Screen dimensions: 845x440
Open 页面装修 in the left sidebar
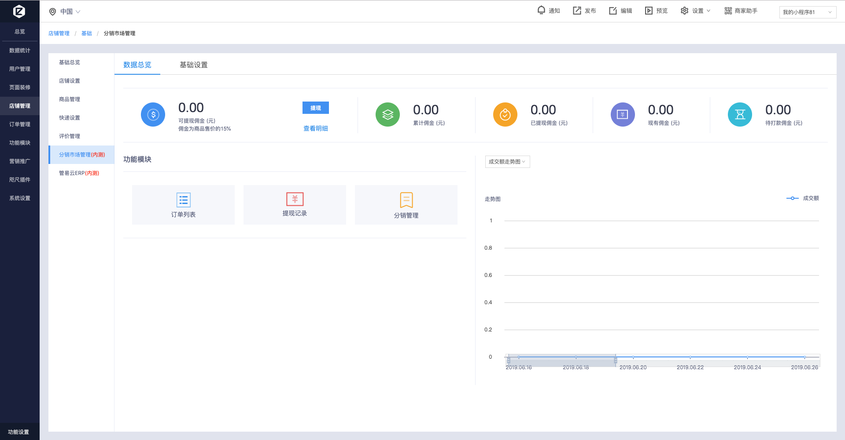(x=20, y=87)
